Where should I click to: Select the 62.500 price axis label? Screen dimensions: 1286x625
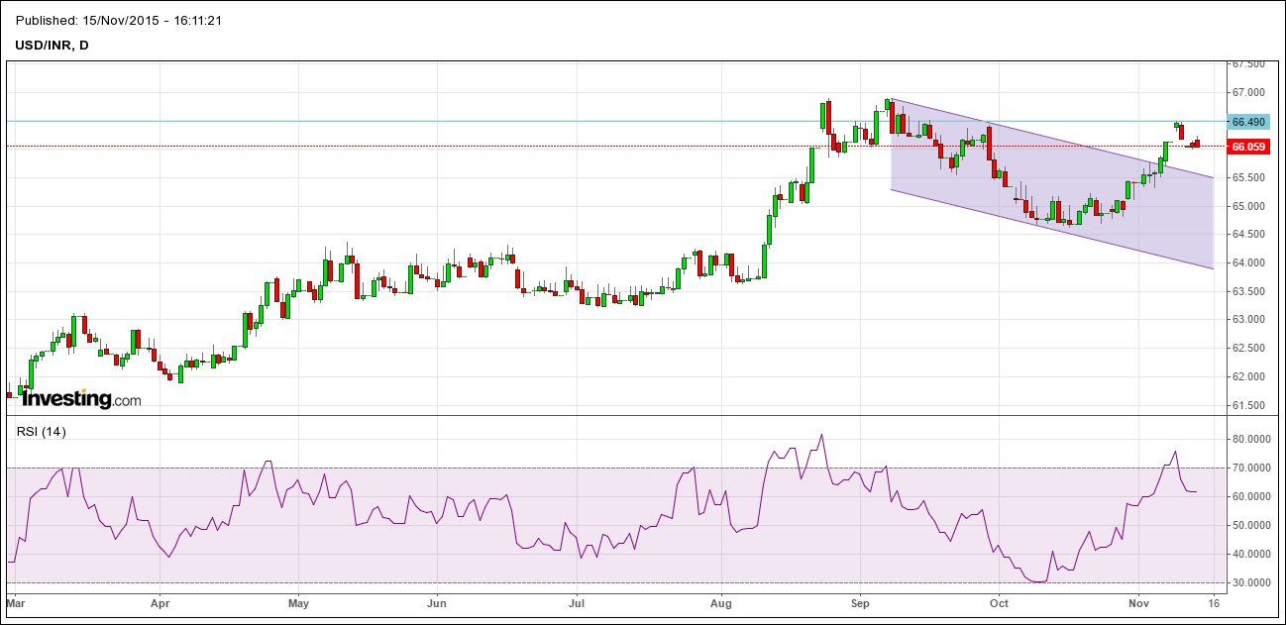1247,349
